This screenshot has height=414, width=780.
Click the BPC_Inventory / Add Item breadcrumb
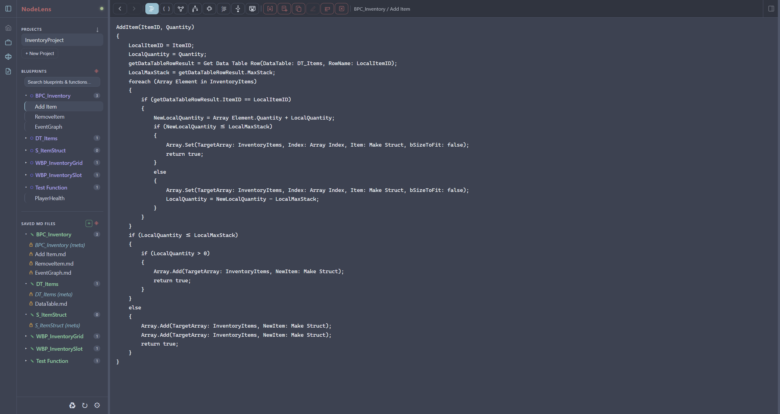coord(382,9)
